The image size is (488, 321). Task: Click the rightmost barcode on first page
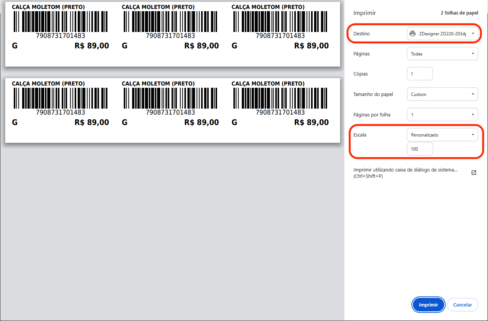click(280, 22)
